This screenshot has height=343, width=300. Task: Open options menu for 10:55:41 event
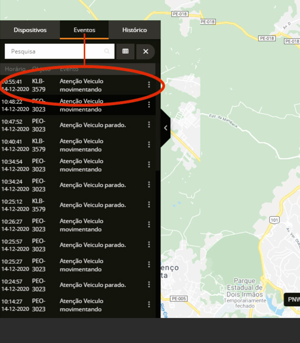(149, 85)
